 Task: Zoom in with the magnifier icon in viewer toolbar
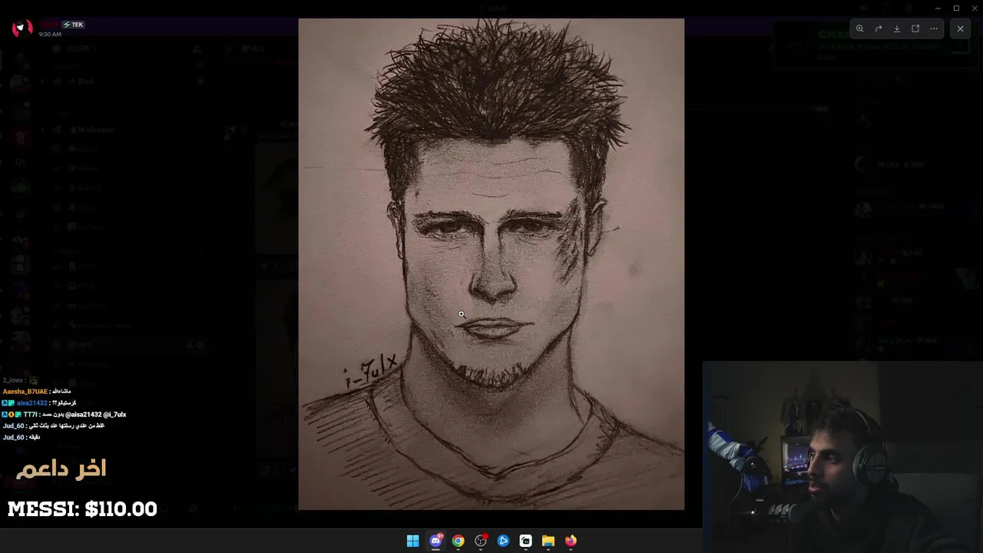click(x=860, y=28)
